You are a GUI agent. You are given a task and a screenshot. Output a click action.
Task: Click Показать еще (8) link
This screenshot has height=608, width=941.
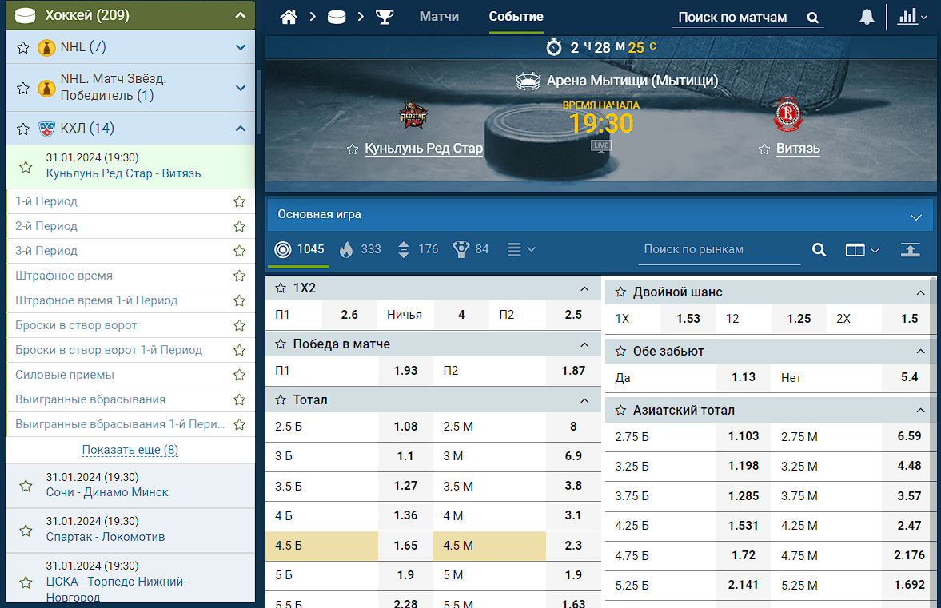click(130, 450)
